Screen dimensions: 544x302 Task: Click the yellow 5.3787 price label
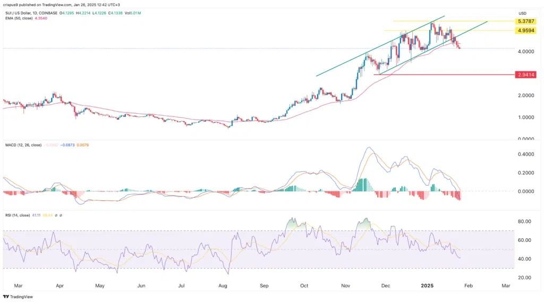pyautogui.click(x=526, y=21)
